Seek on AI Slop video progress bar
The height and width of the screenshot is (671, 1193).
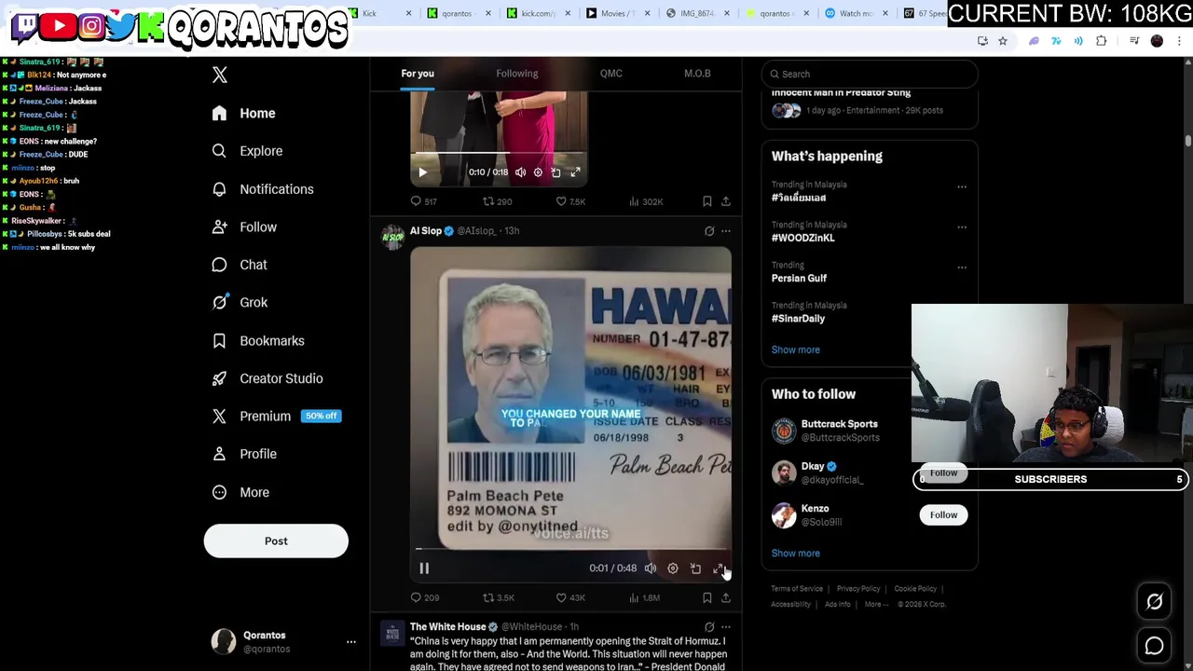(570, 549)
